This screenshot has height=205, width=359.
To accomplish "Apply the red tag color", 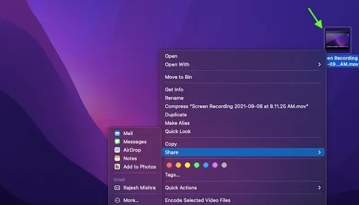I will [x=169, y=165].
